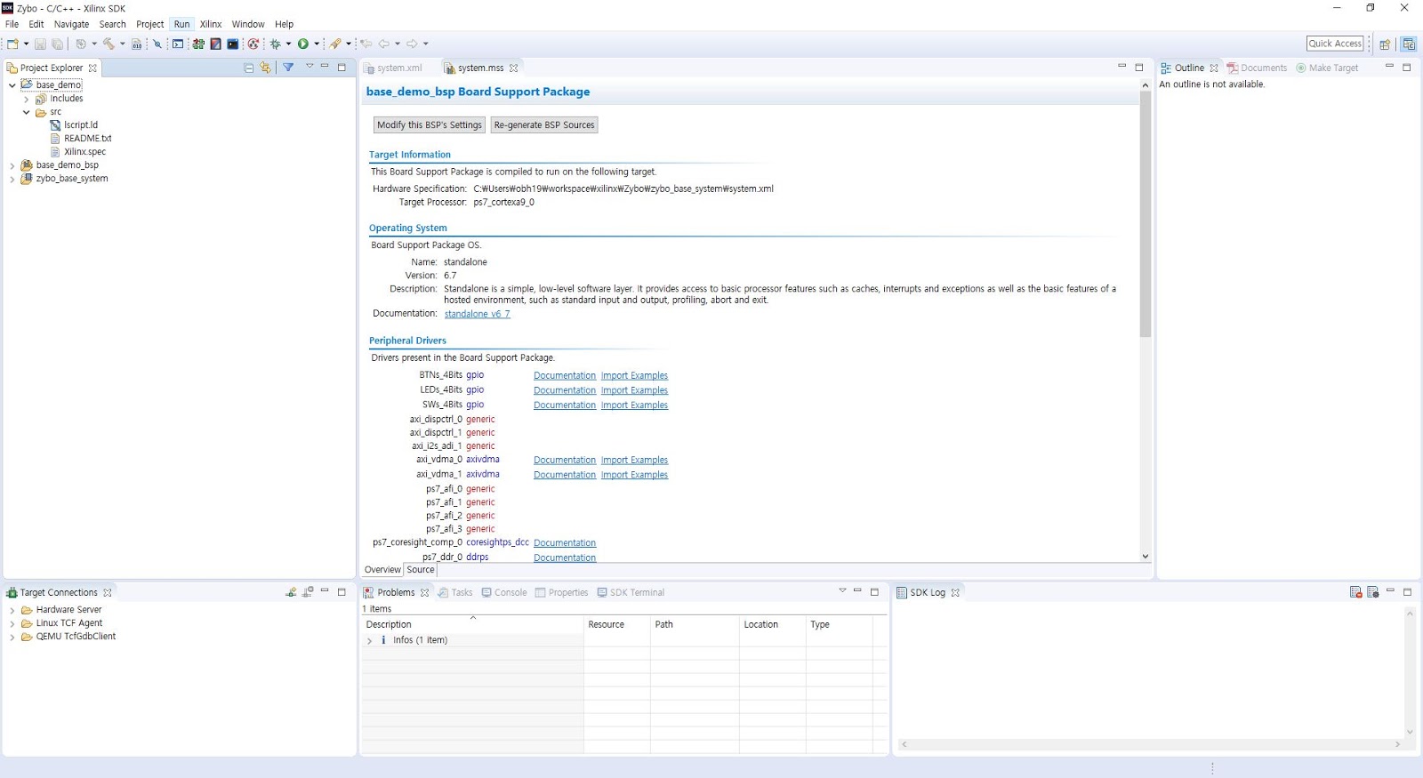Close the system.mss editor tab
This screenshot has height=778, width=1423.
[513, 68]
